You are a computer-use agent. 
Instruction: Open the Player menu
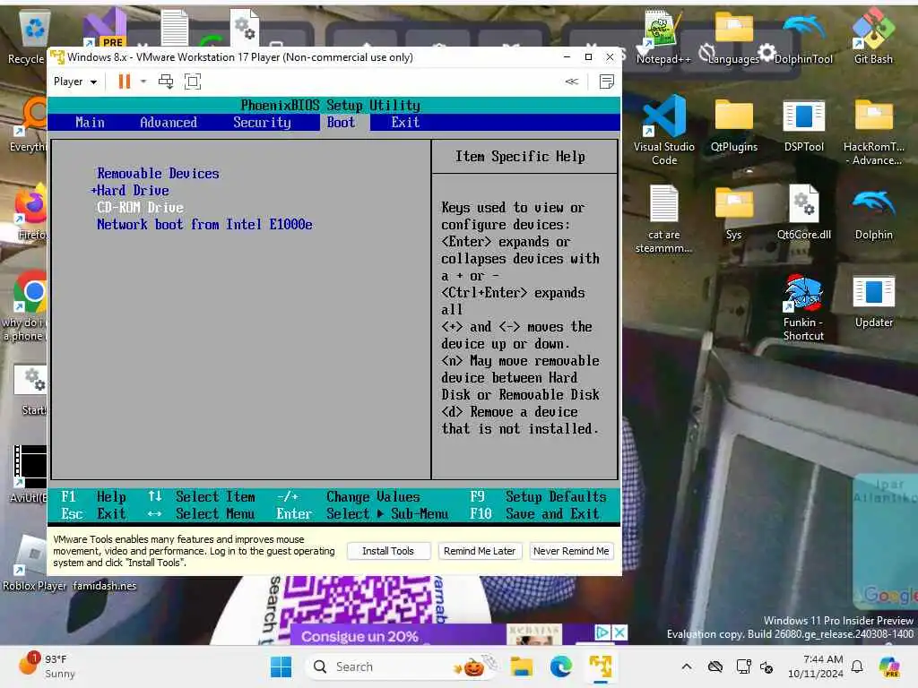coord(75,82)
